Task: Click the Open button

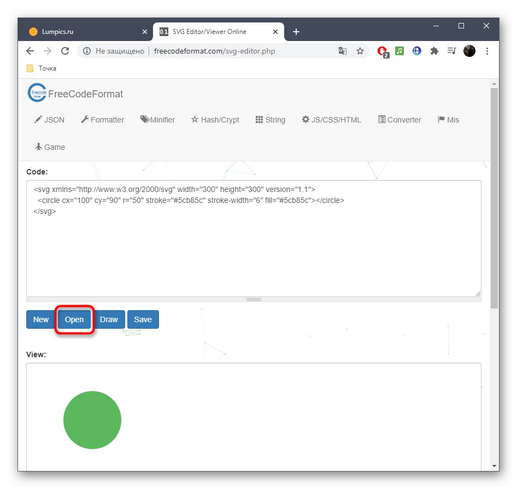Action: 74,319
